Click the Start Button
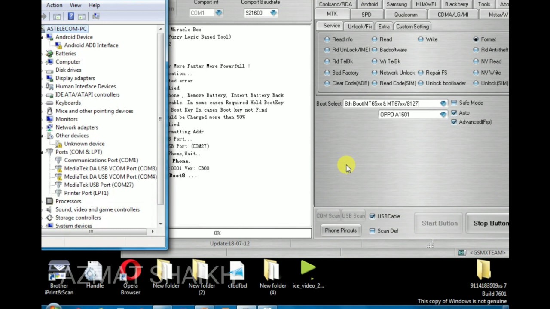This screenshot has height=309, width=550. coord(440,223)
